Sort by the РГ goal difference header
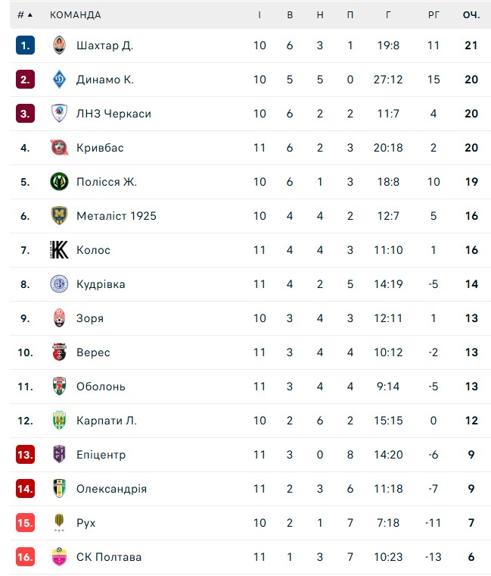Image resolution: width=491 pixels, height=576 pixels. (x=434, y=15)
